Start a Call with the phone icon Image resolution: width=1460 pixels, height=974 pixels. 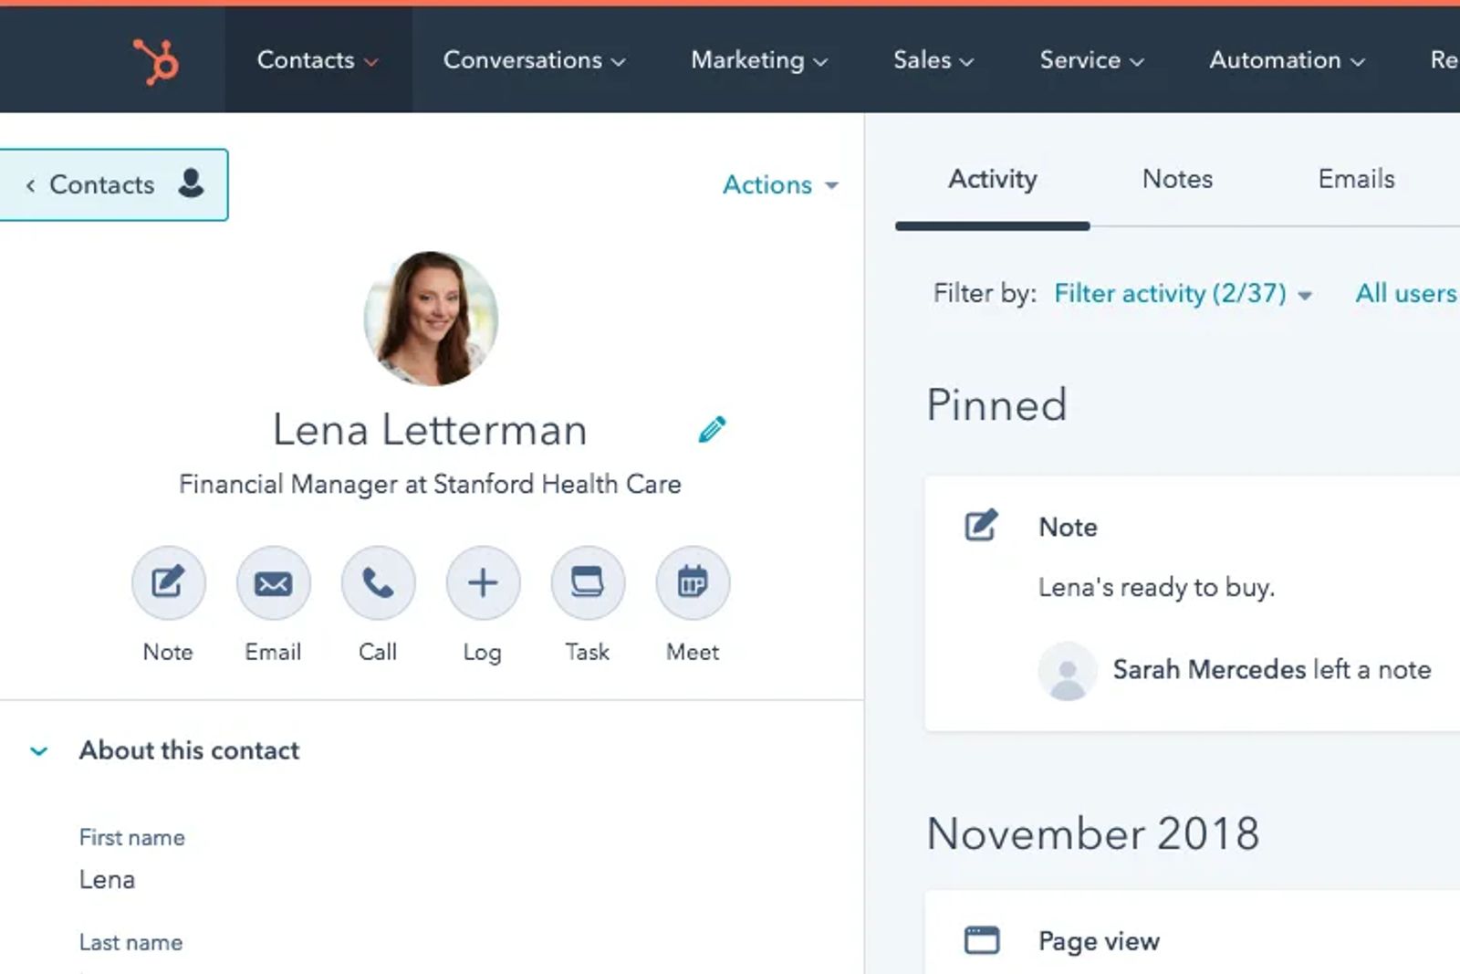tap(378, 582)
